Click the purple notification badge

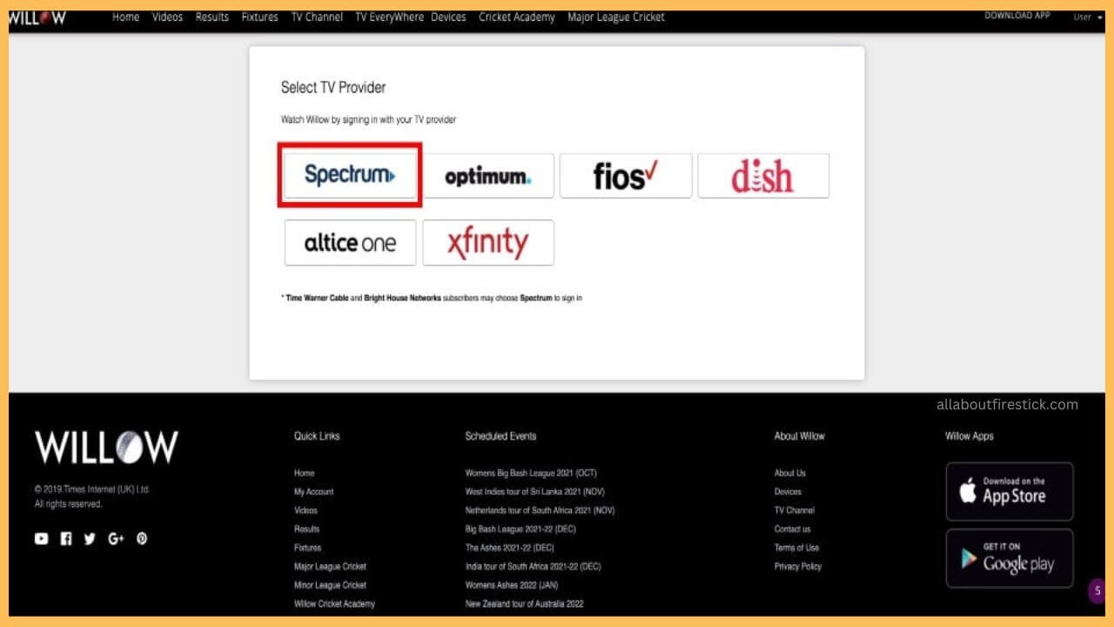point(1097,590)
